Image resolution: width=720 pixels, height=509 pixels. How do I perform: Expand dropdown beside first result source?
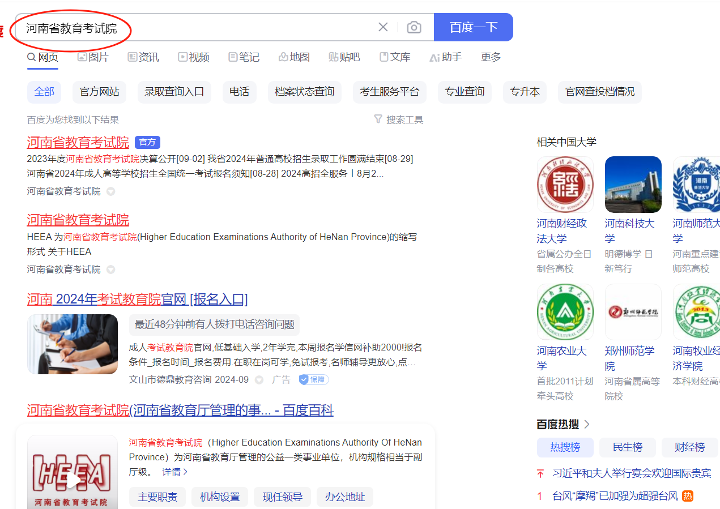pyautogui.click(x=111, y=191)
